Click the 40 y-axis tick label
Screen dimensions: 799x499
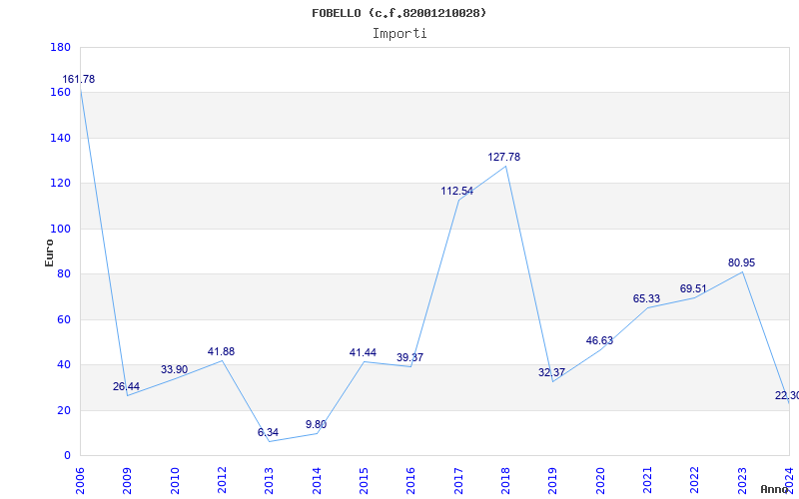click(x=64, y=365)
